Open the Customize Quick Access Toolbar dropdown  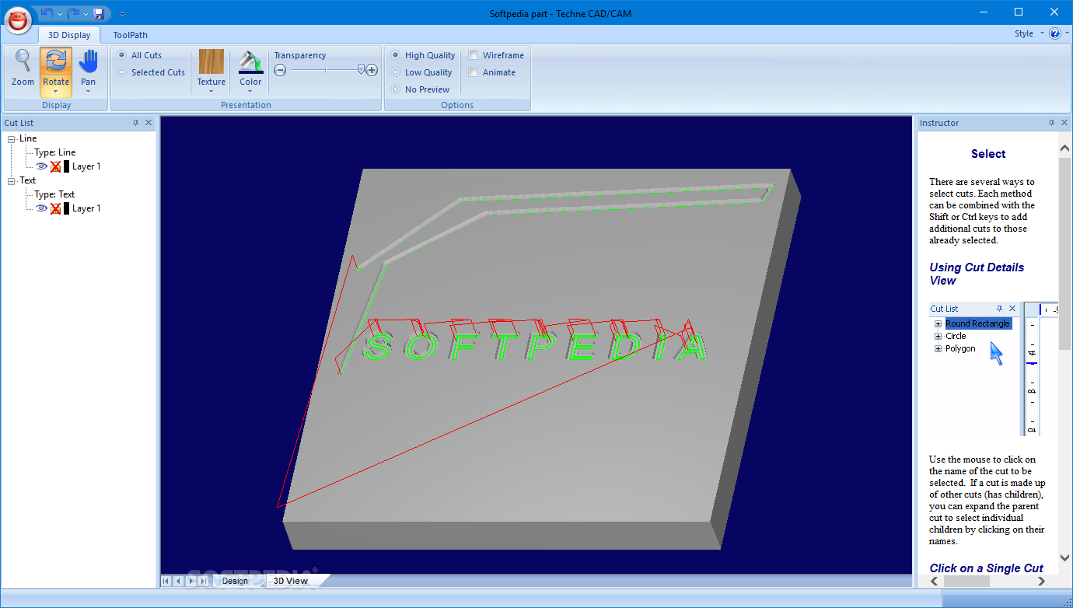tap(122, 14)
